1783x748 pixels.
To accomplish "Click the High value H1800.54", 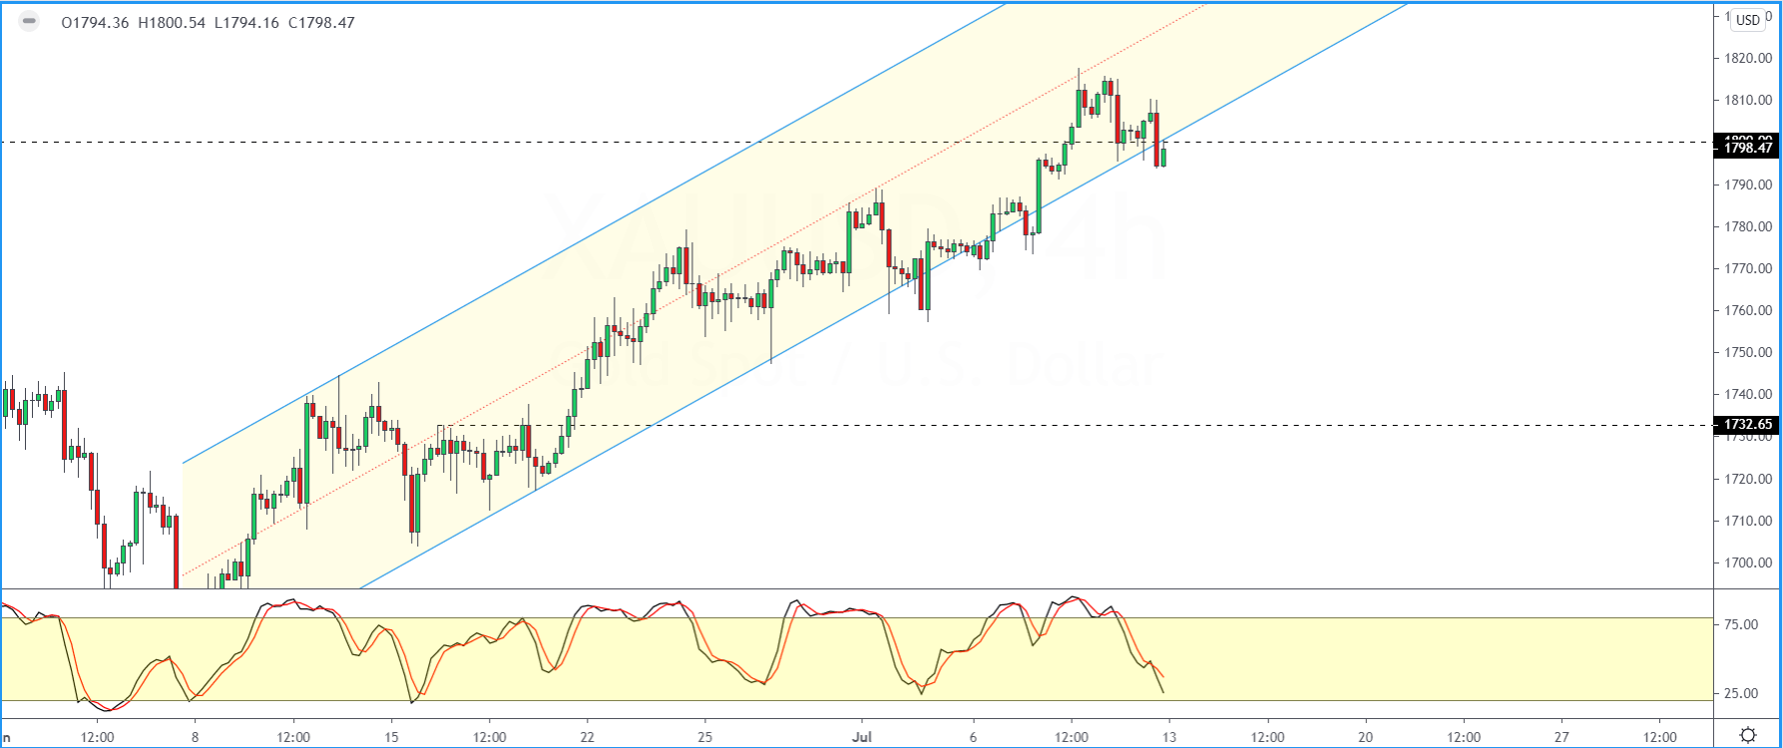I will [172, 23].
